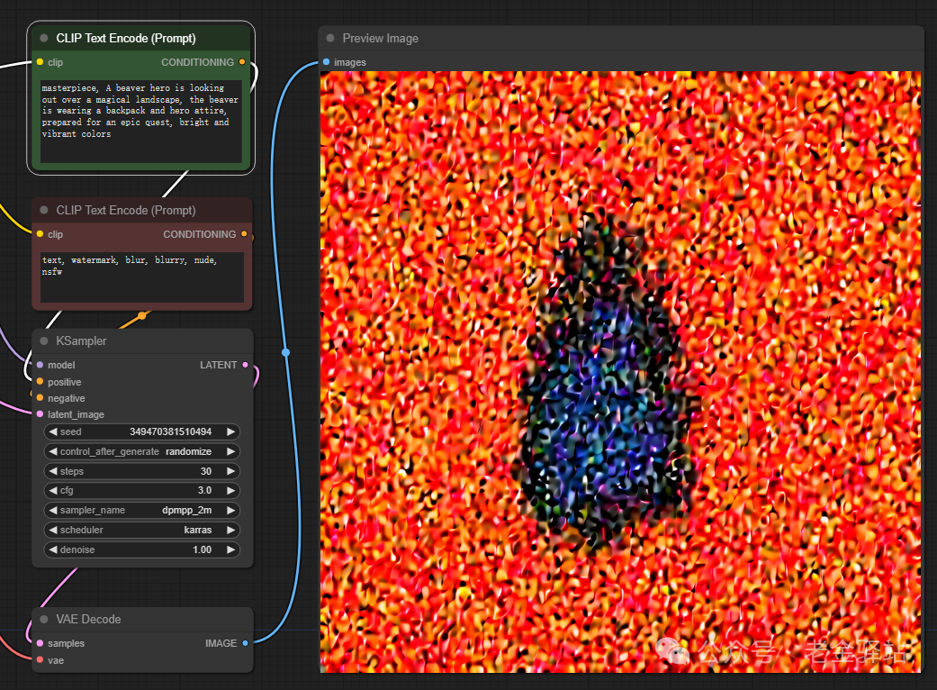The width and height of the screenshot is (937, 690).
Task: Click the generated preview image
Action: [620, 371]
